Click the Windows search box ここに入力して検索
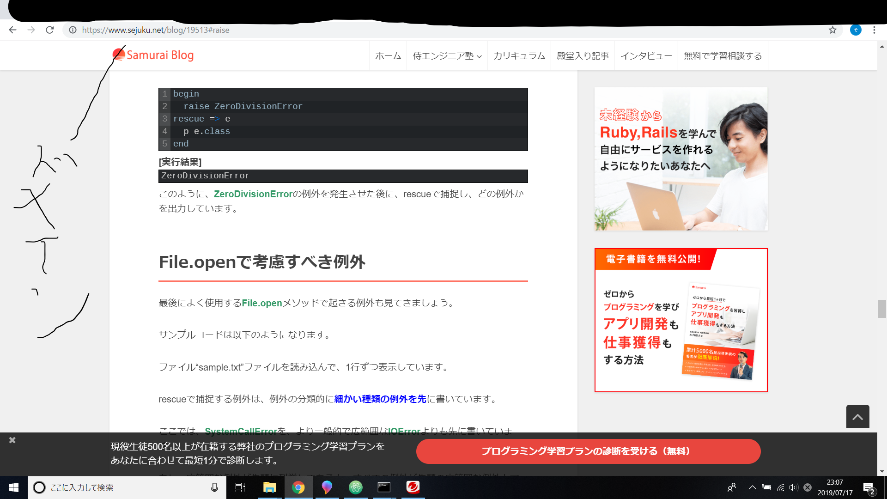Image resolution: width=887 pixels, height=499 pixels. coord(127,487)
